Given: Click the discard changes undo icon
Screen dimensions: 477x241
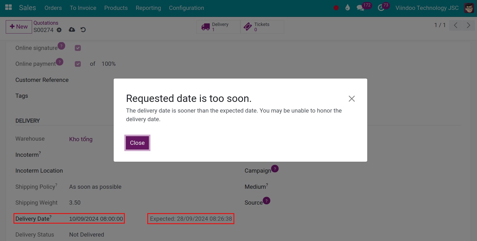Looking at the screenshot, I should click(83, 30).
